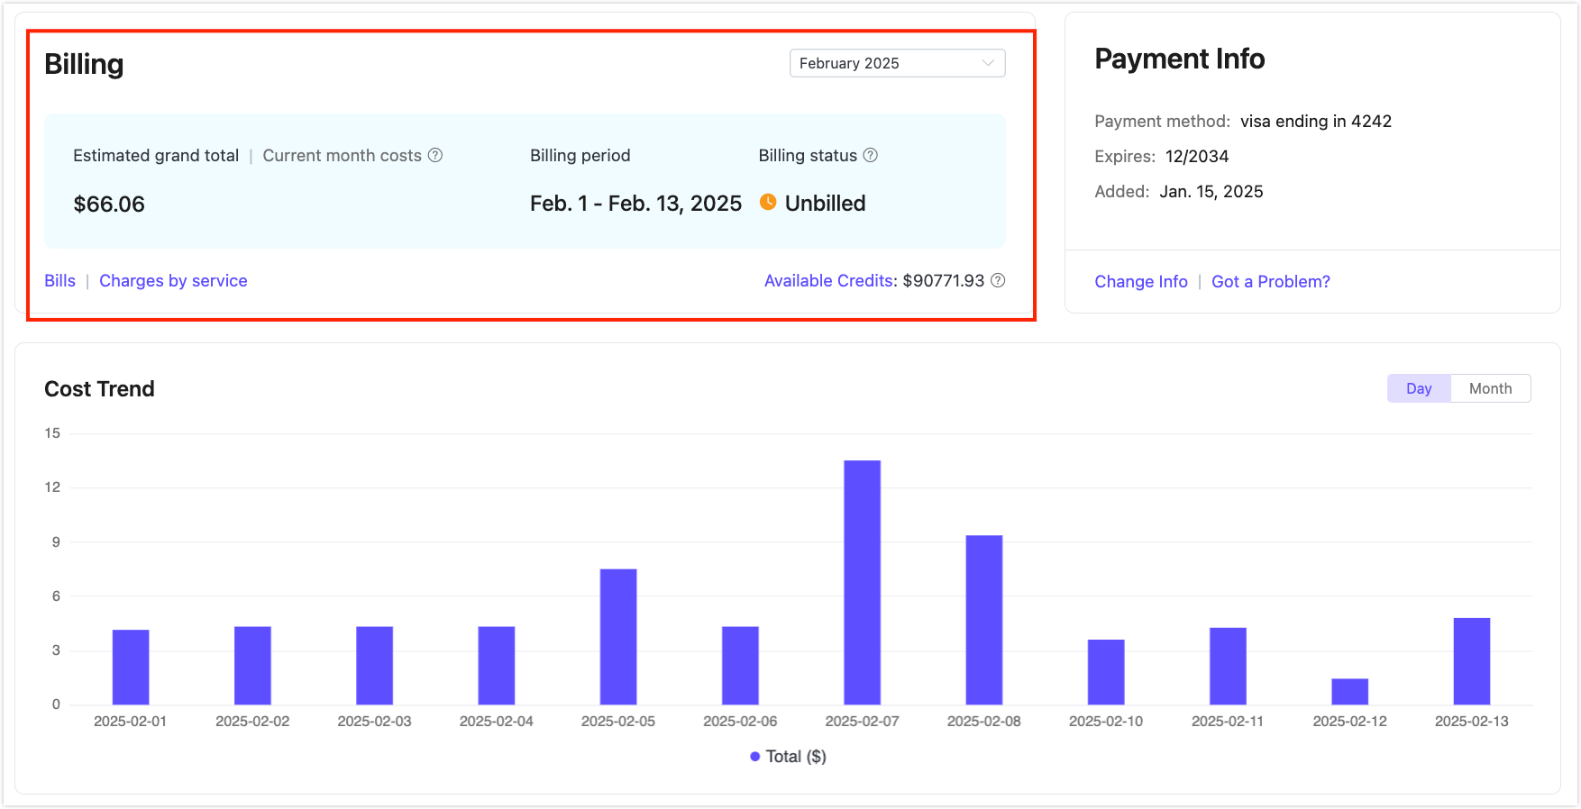Select the Current month costs label
The image size is (1581, 809).
pos(342,155)
